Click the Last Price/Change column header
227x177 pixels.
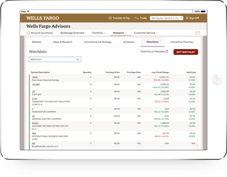(x=160, y=72)
